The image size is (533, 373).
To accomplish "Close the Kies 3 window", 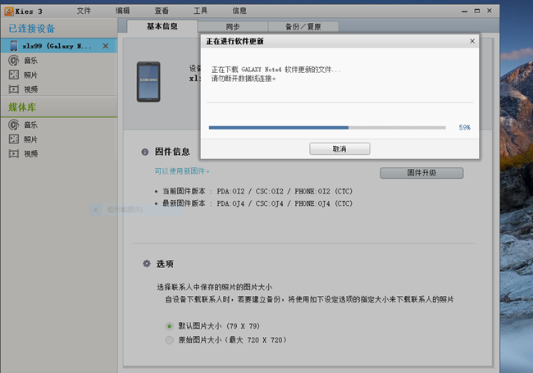I will click(x=490, y=11).
